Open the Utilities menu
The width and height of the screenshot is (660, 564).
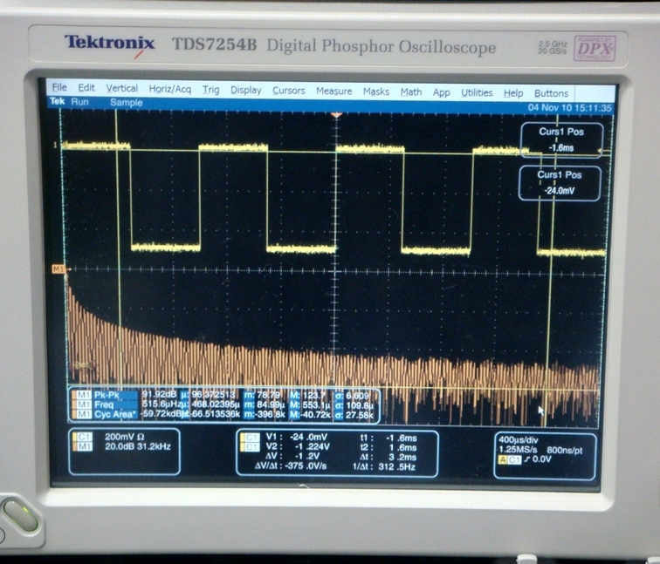pos(477,92)
